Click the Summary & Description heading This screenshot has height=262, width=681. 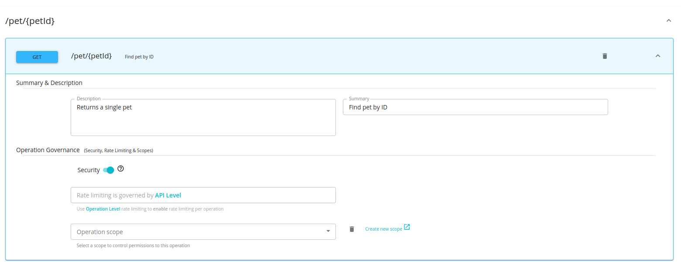click(49, 83)
